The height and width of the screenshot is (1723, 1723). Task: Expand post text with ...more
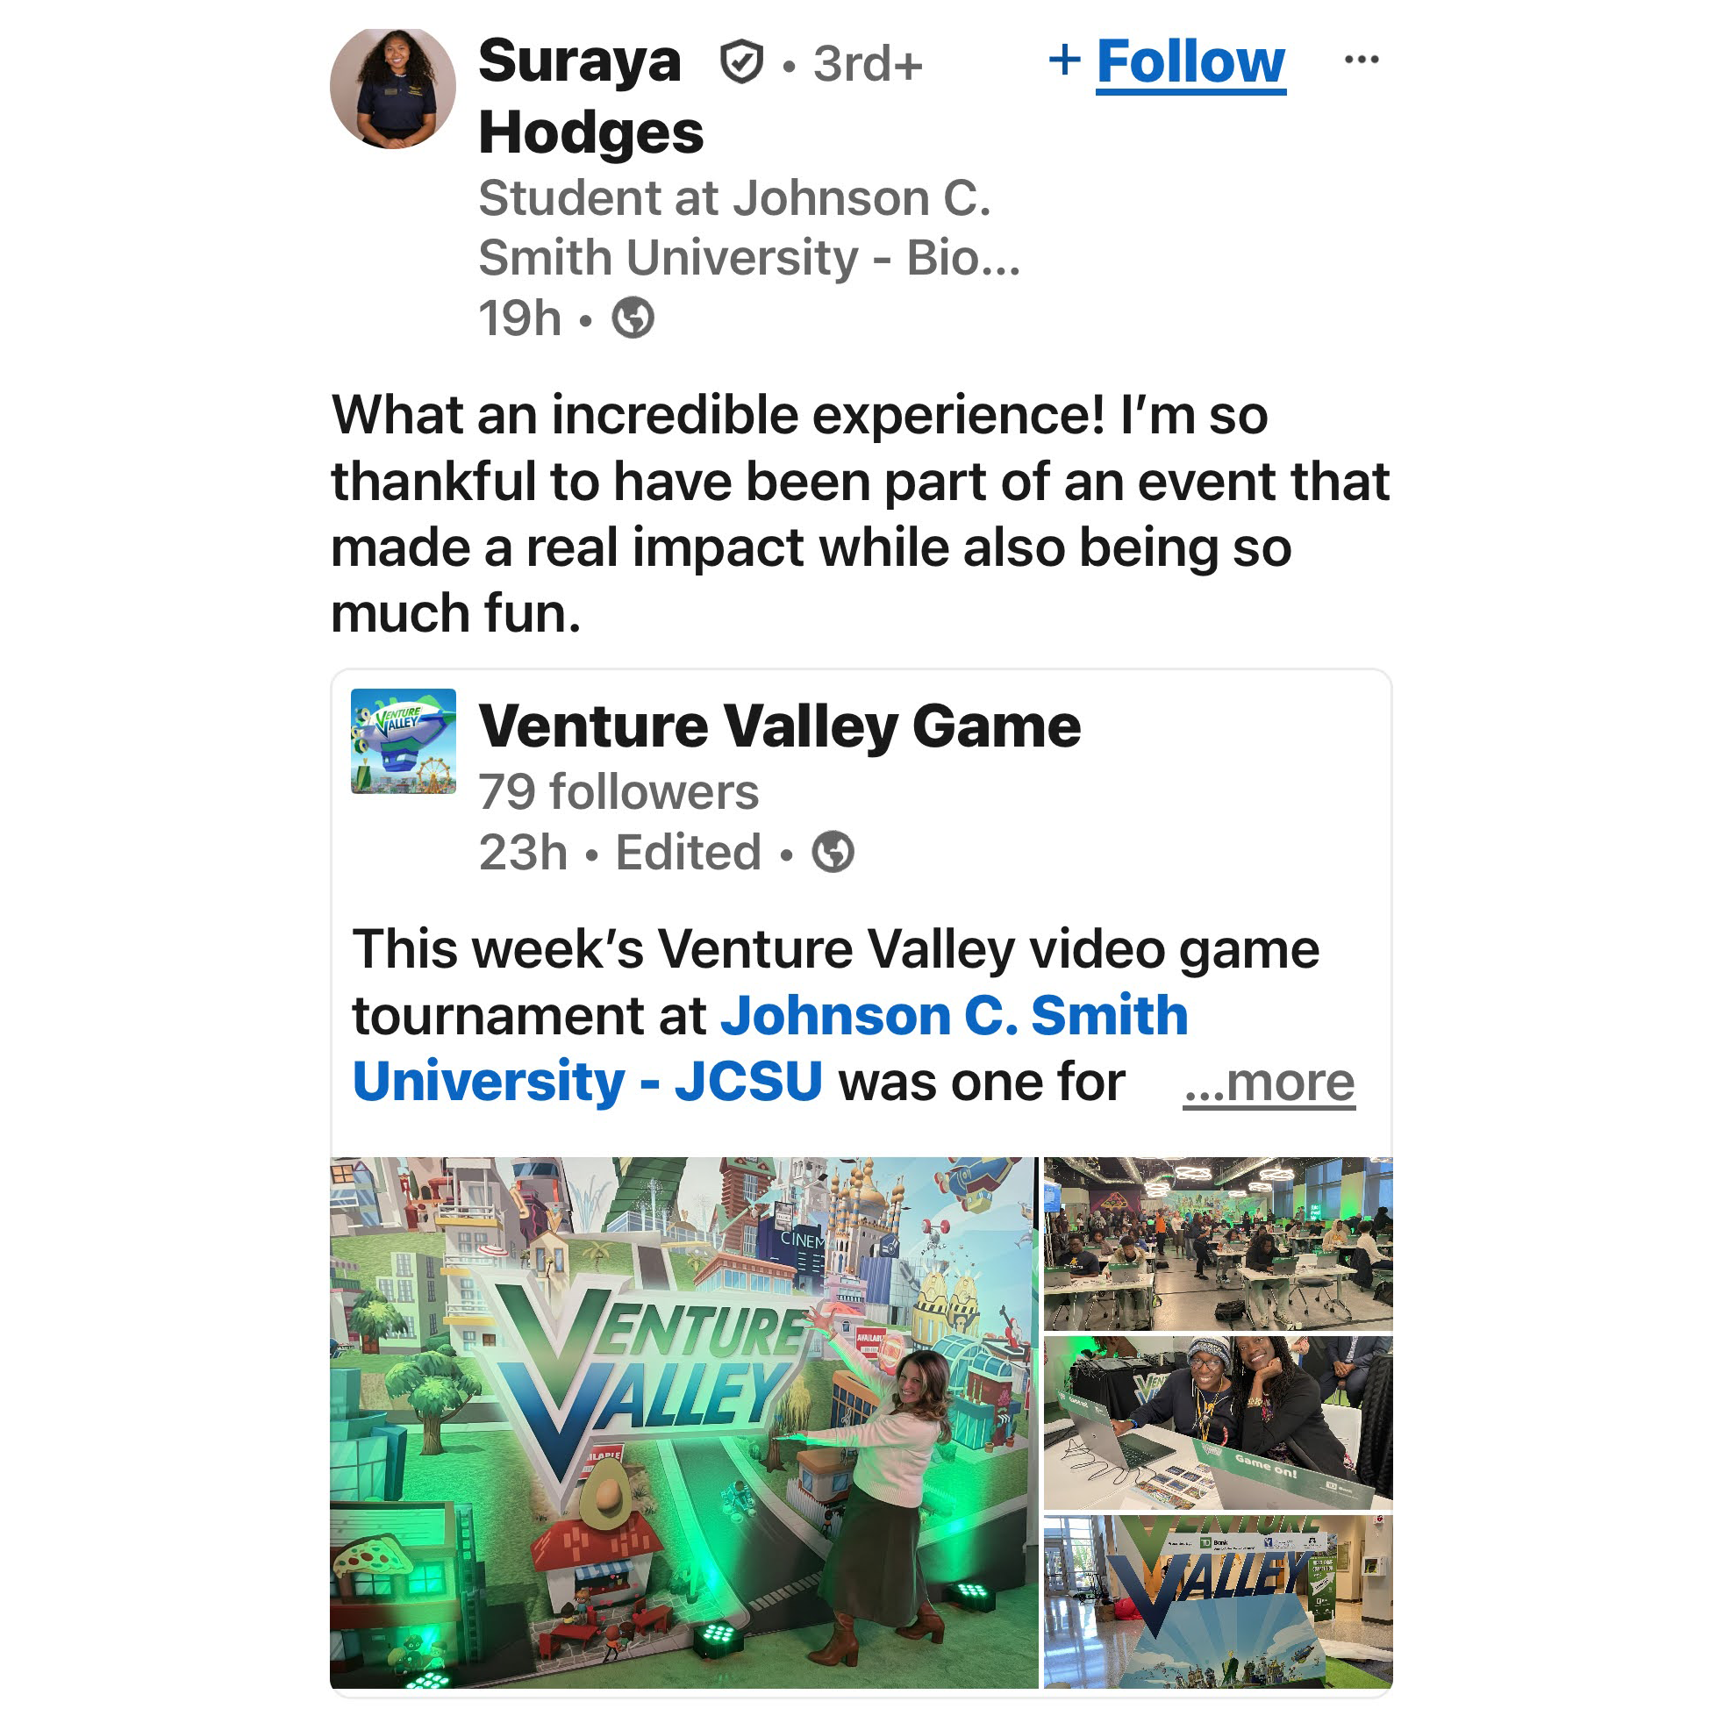tap(1269, 1083)
